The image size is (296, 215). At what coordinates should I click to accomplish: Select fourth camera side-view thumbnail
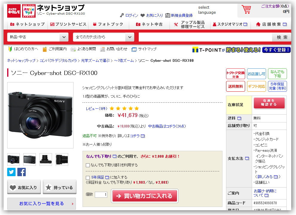[x=62, y=159]
